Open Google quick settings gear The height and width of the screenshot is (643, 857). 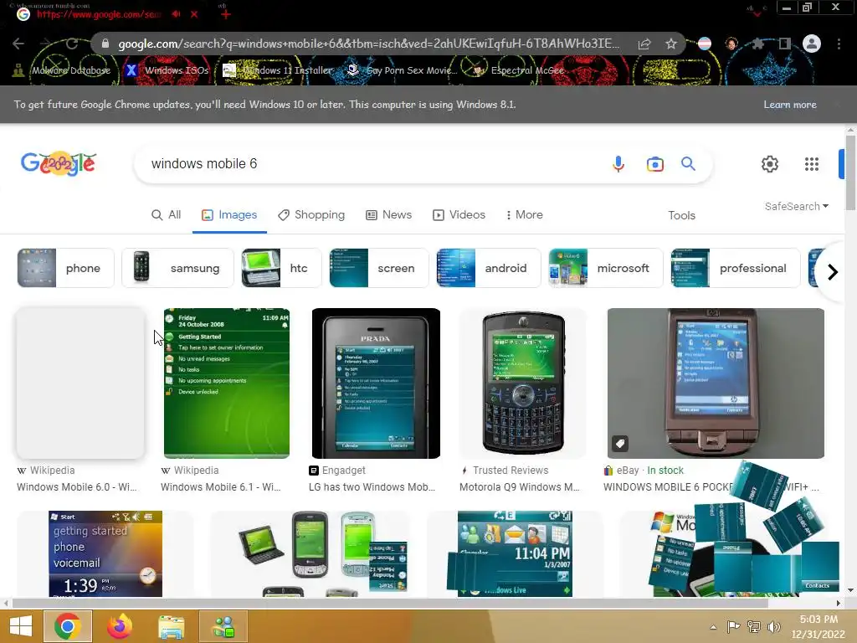(770, 164)
